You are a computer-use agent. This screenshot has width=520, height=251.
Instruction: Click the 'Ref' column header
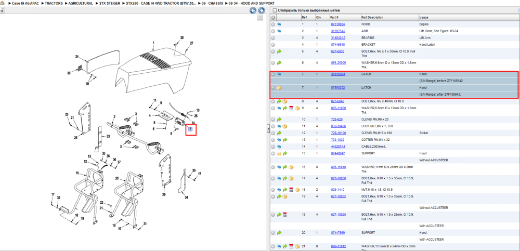[x=304, y=18]
